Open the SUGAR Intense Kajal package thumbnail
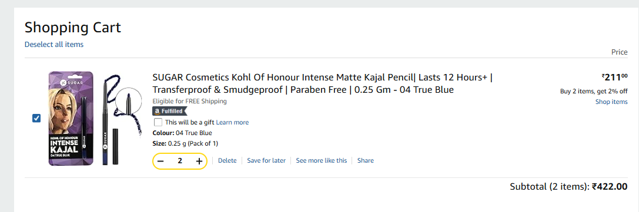Image resolution: width=639 pixels, height=212 pixels. (x=71, y=119)
